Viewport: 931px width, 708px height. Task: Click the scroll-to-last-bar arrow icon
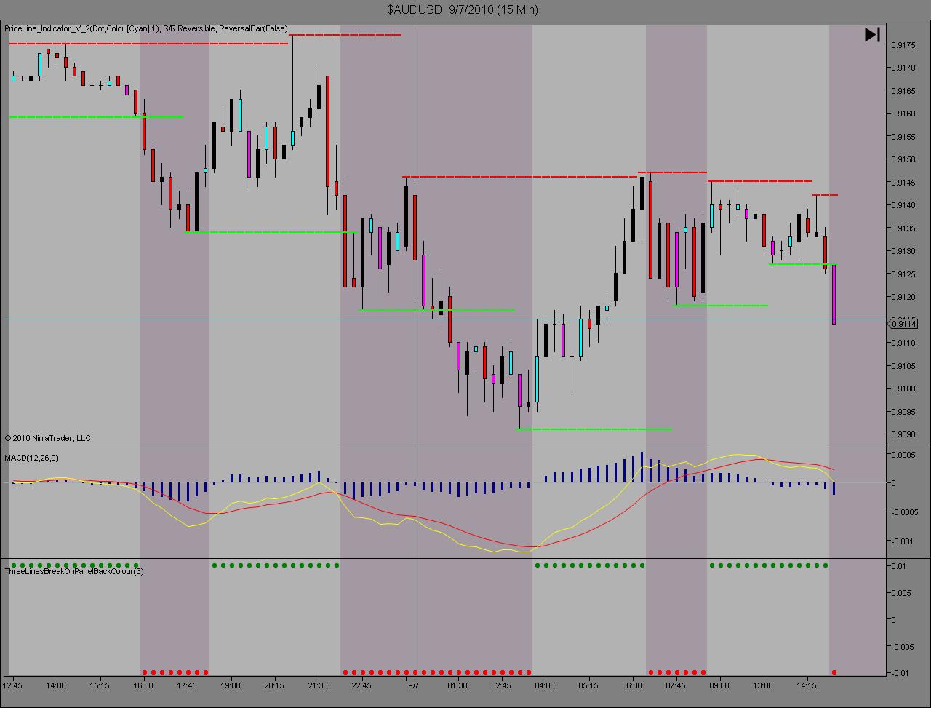pyautogui.click(x=872, y=34)
